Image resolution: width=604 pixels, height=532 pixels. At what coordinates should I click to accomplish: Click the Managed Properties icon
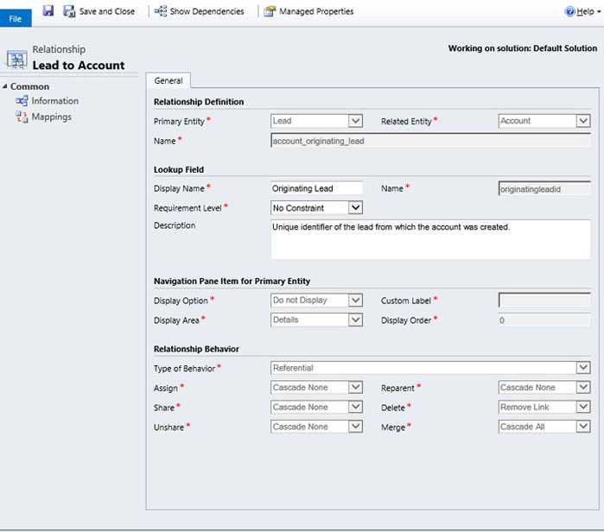tap(270, 11)
